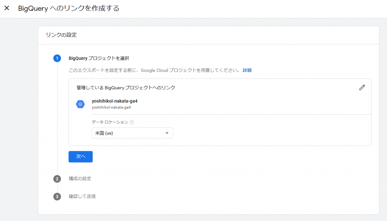Select step 3 確認して送信

pyautogui.click(x=82, y=196)
